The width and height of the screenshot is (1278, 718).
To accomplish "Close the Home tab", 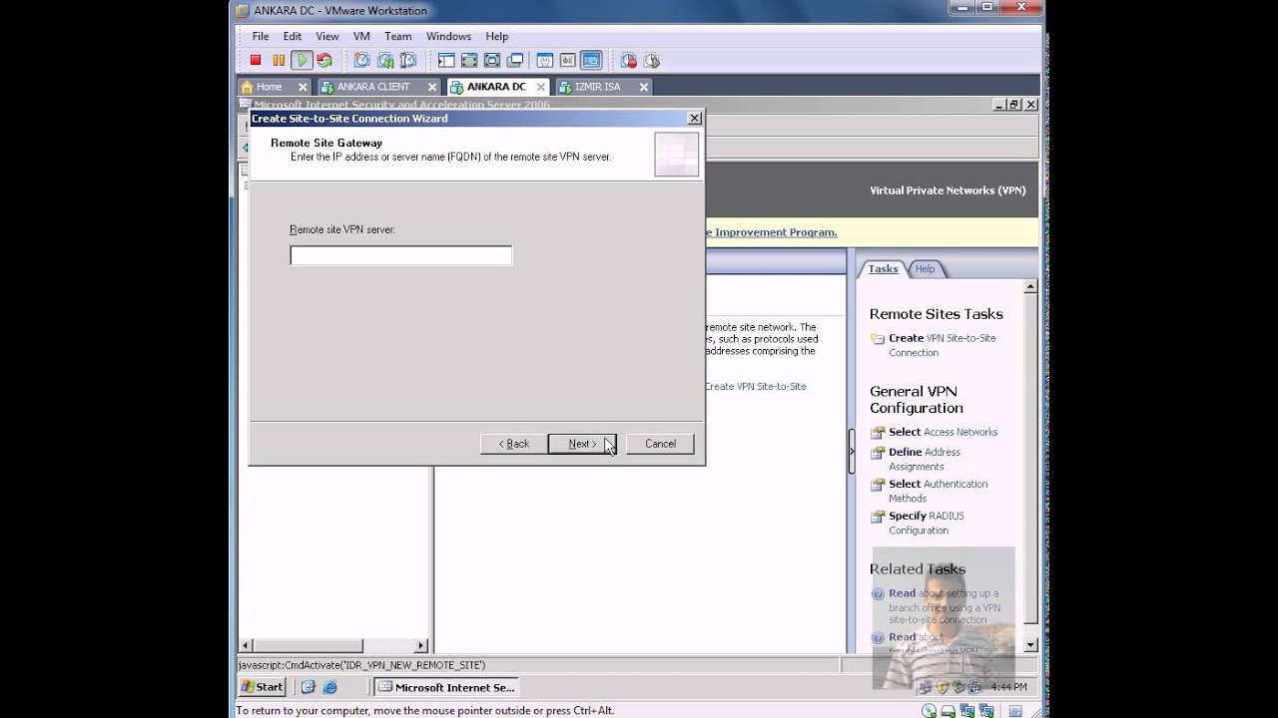I will 303,87.
